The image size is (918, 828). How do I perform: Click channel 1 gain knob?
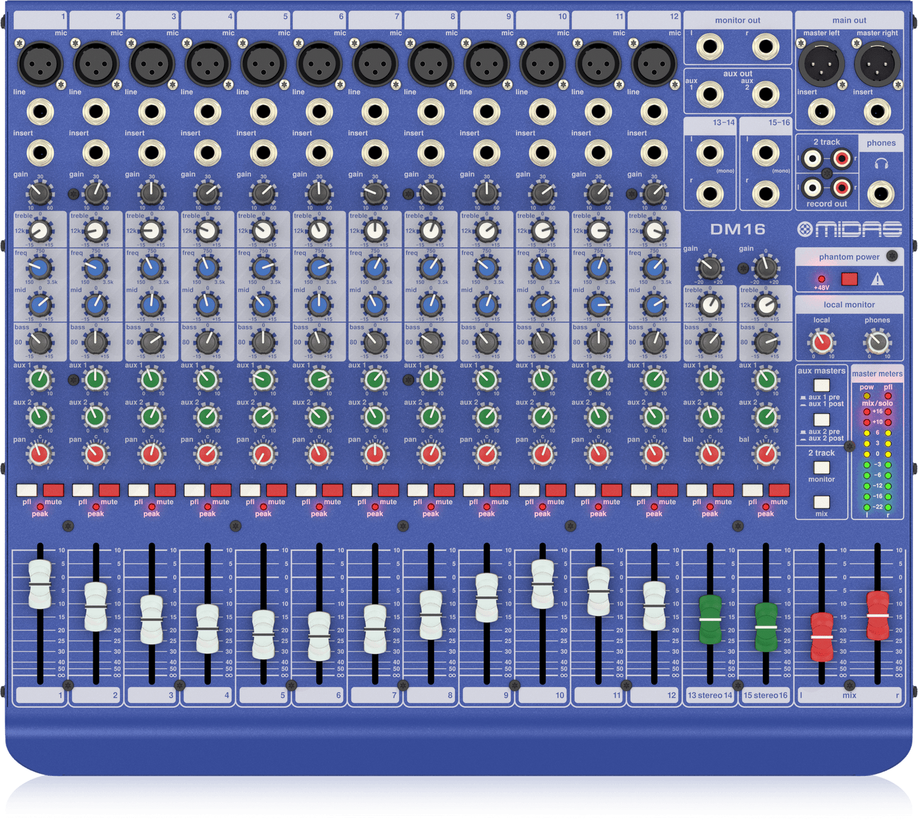pos(39,192)
